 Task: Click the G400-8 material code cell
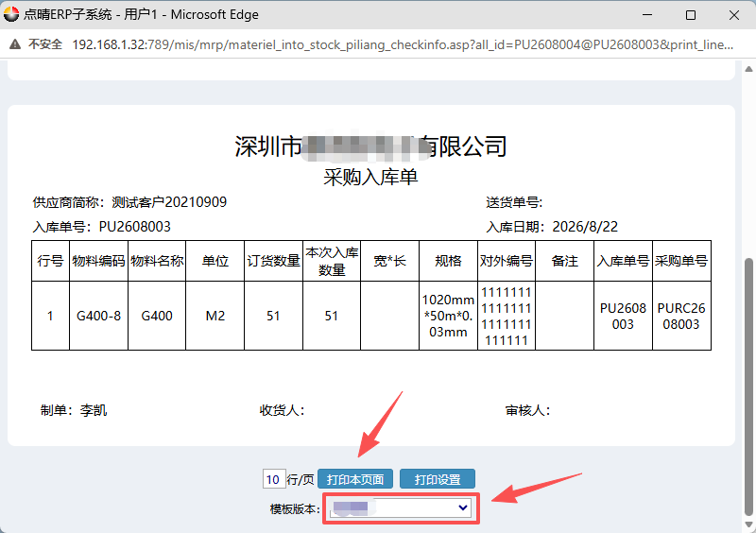(99, 316)
